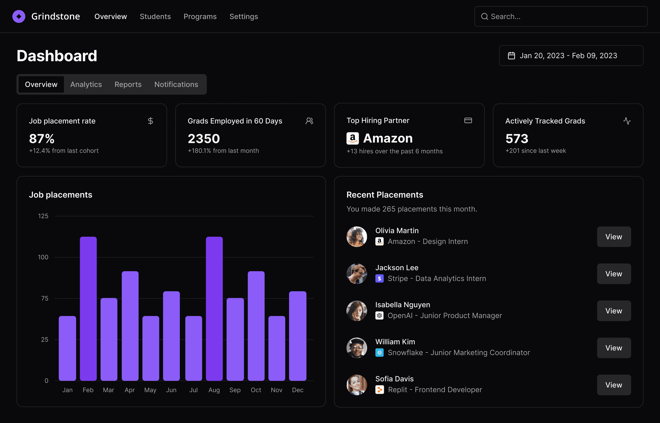Click 'You made 265 placements this month.'
The height and width of the screenshot is (423, 660).
point(412,209)
